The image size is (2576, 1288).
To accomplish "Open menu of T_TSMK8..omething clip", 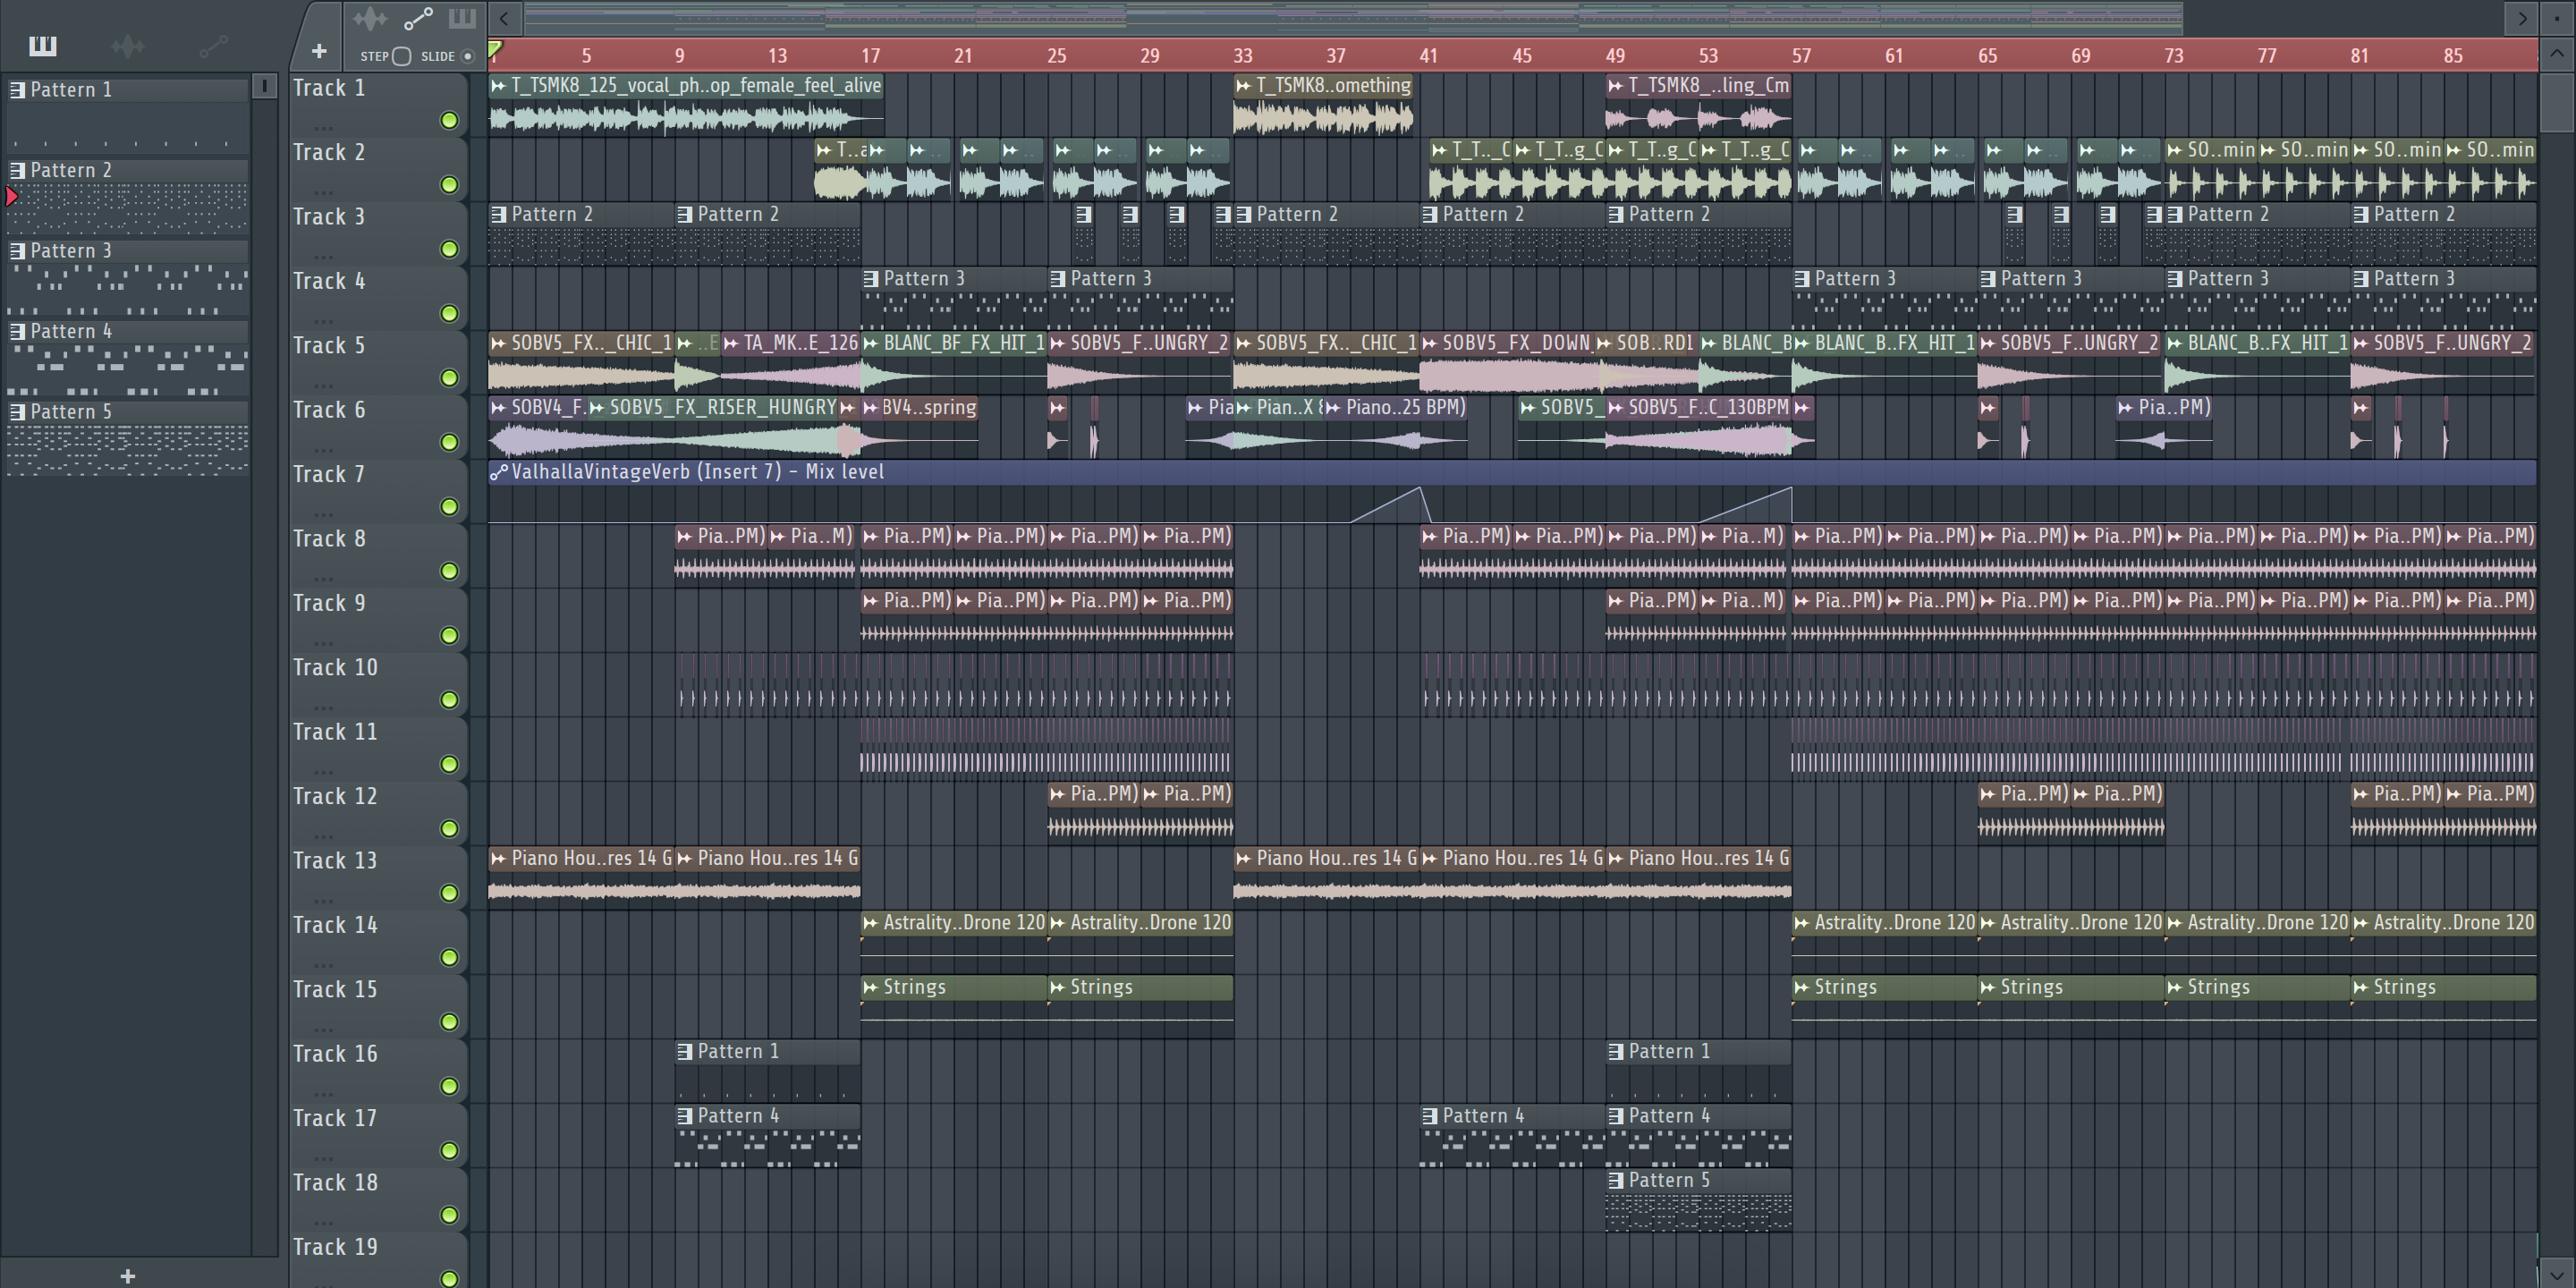I will click(1243, 86).
